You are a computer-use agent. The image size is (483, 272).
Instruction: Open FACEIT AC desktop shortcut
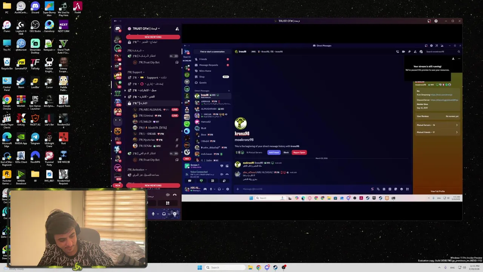click(35, 120)
